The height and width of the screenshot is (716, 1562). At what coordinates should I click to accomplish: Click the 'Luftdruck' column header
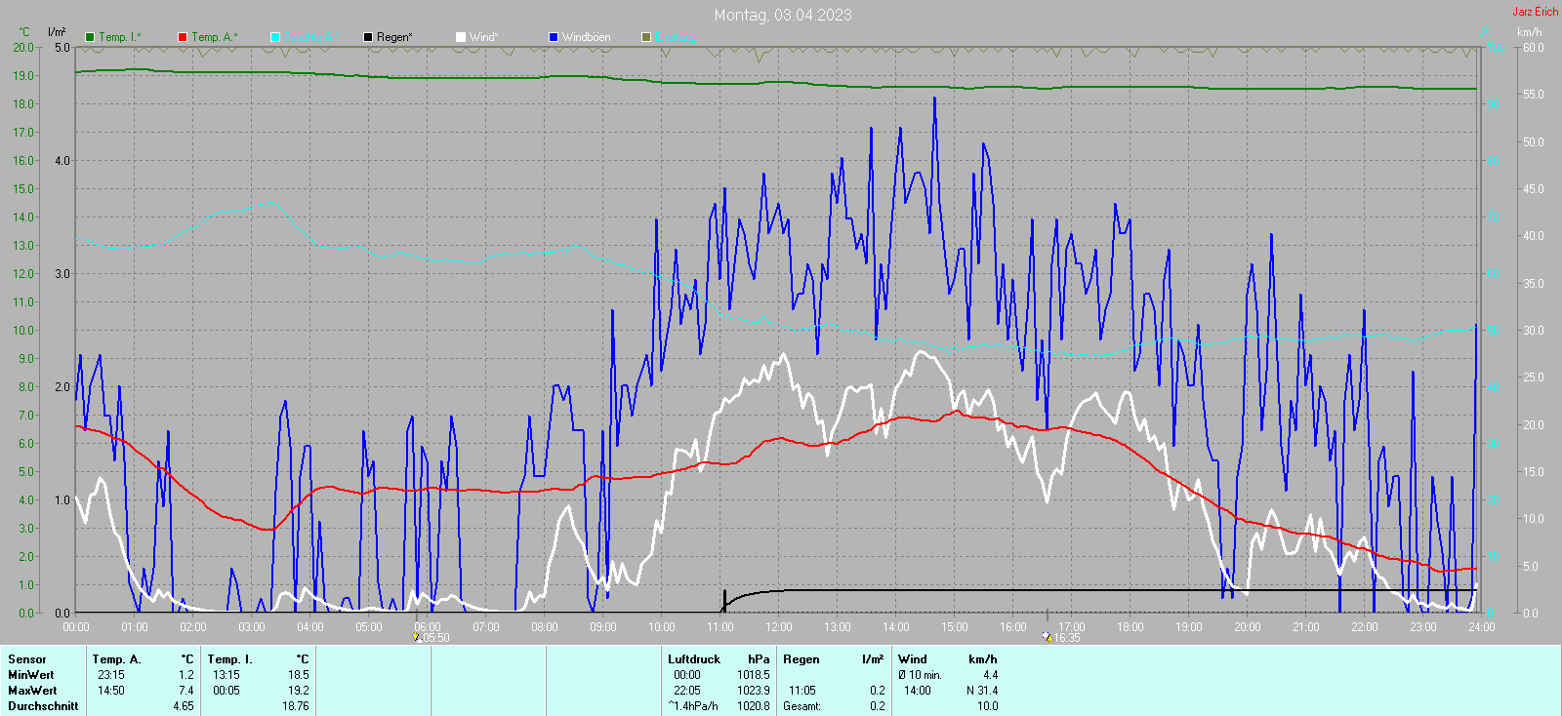pos(694,659)
